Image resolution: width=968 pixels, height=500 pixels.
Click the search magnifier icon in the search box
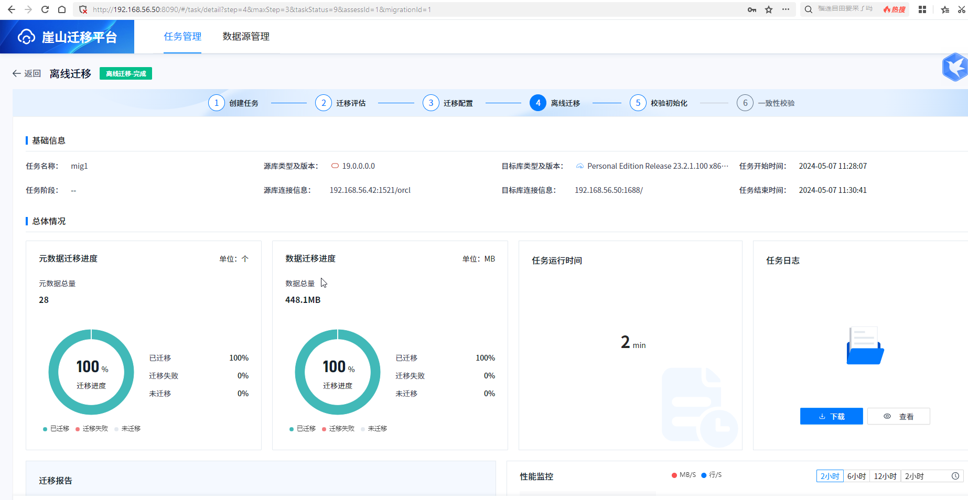tap(809, 9)
